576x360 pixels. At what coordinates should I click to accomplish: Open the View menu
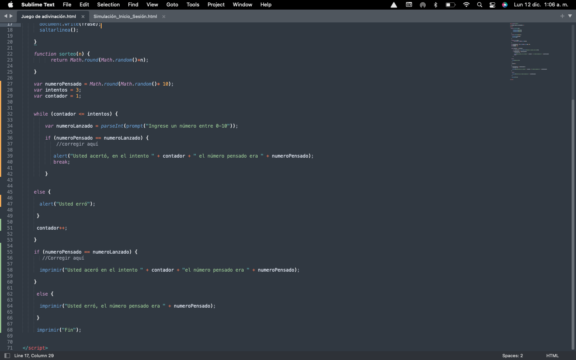tap(152, 5)
